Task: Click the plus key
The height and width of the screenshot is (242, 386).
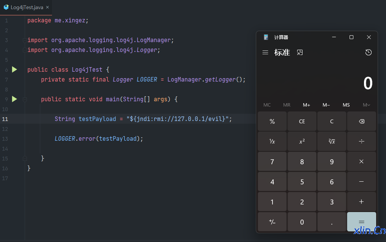Action: point(362,202)
